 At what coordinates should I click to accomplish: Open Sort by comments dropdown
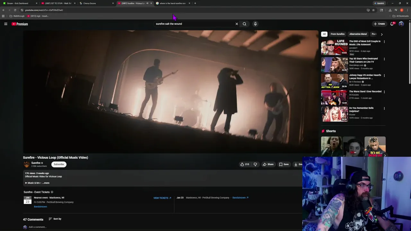click(55, 219)
